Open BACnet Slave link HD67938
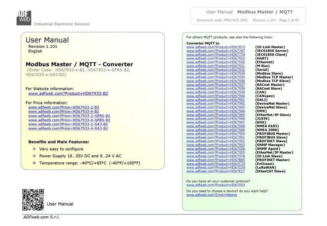Viewport: 327px width, 226px height. pyautogui.click(x=216, y=89)
